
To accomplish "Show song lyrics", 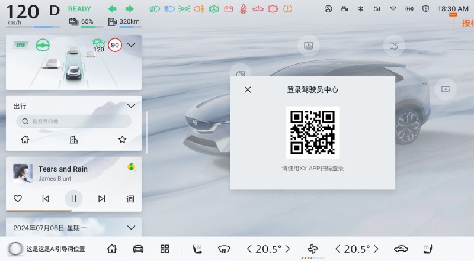I will click(x=130, y=199).
